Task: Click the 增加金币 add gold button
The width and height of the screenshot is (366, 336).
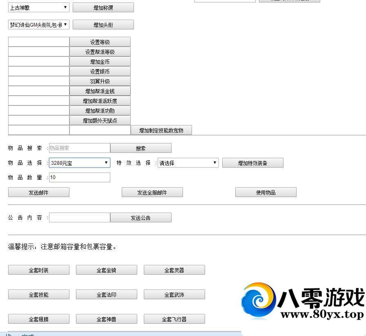Action: click(100, 61)
